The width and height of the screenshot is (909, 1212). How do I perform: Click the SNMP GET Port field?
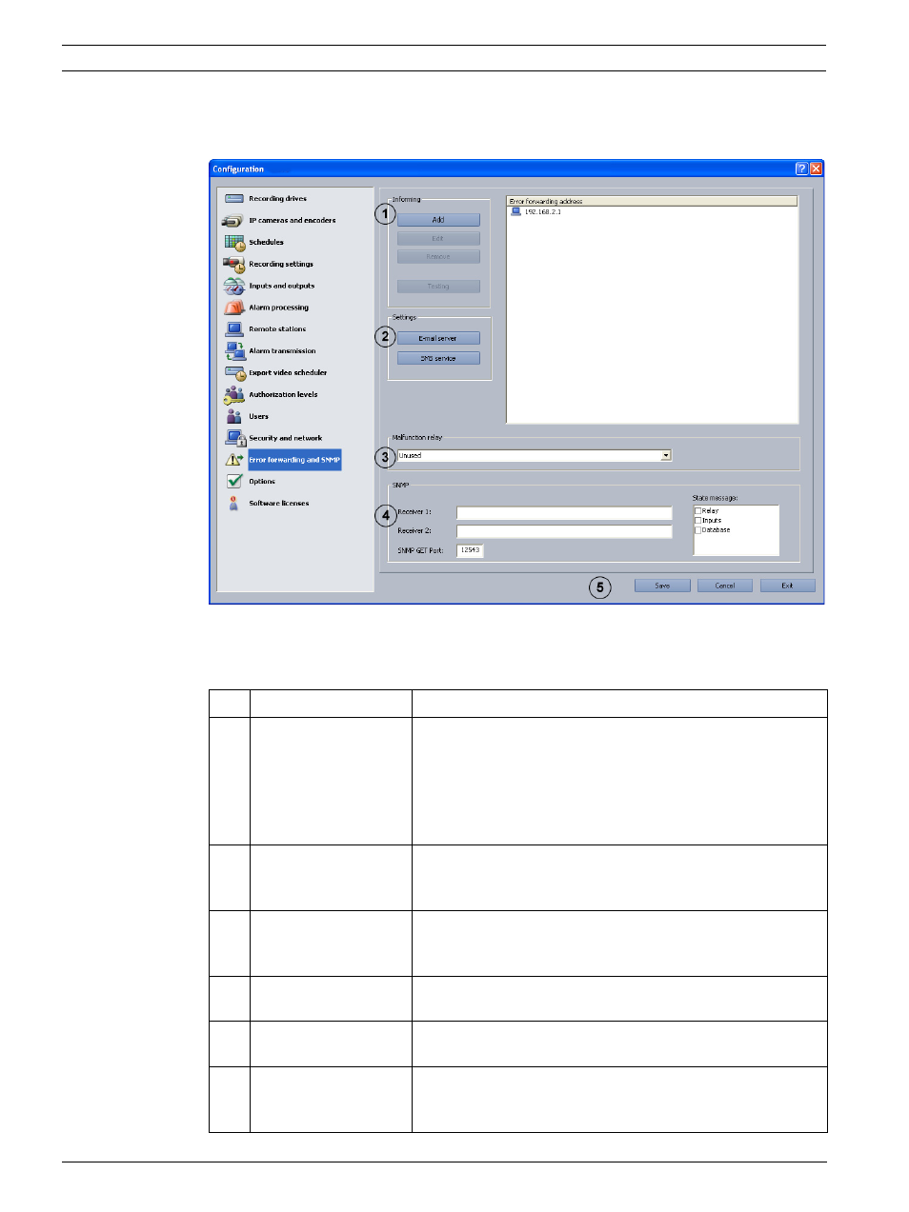click(x=470, y=550)
